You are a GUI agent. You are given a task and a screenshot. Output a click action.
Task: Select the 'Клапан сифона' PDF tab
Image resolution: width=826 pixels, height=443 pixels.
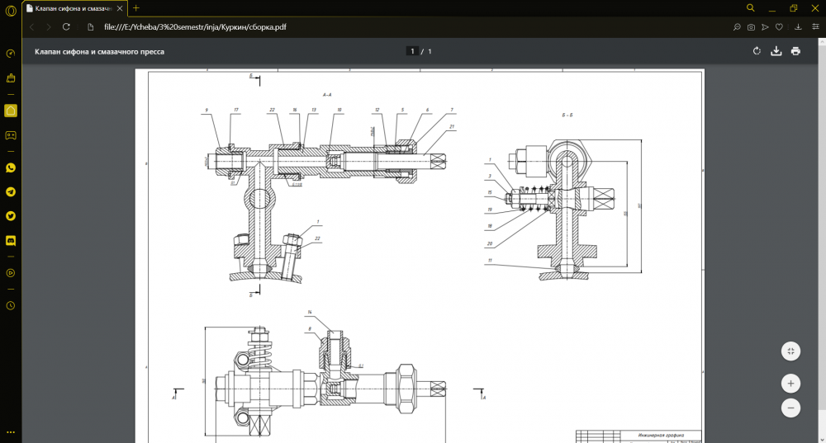click(x=75, y=8)
